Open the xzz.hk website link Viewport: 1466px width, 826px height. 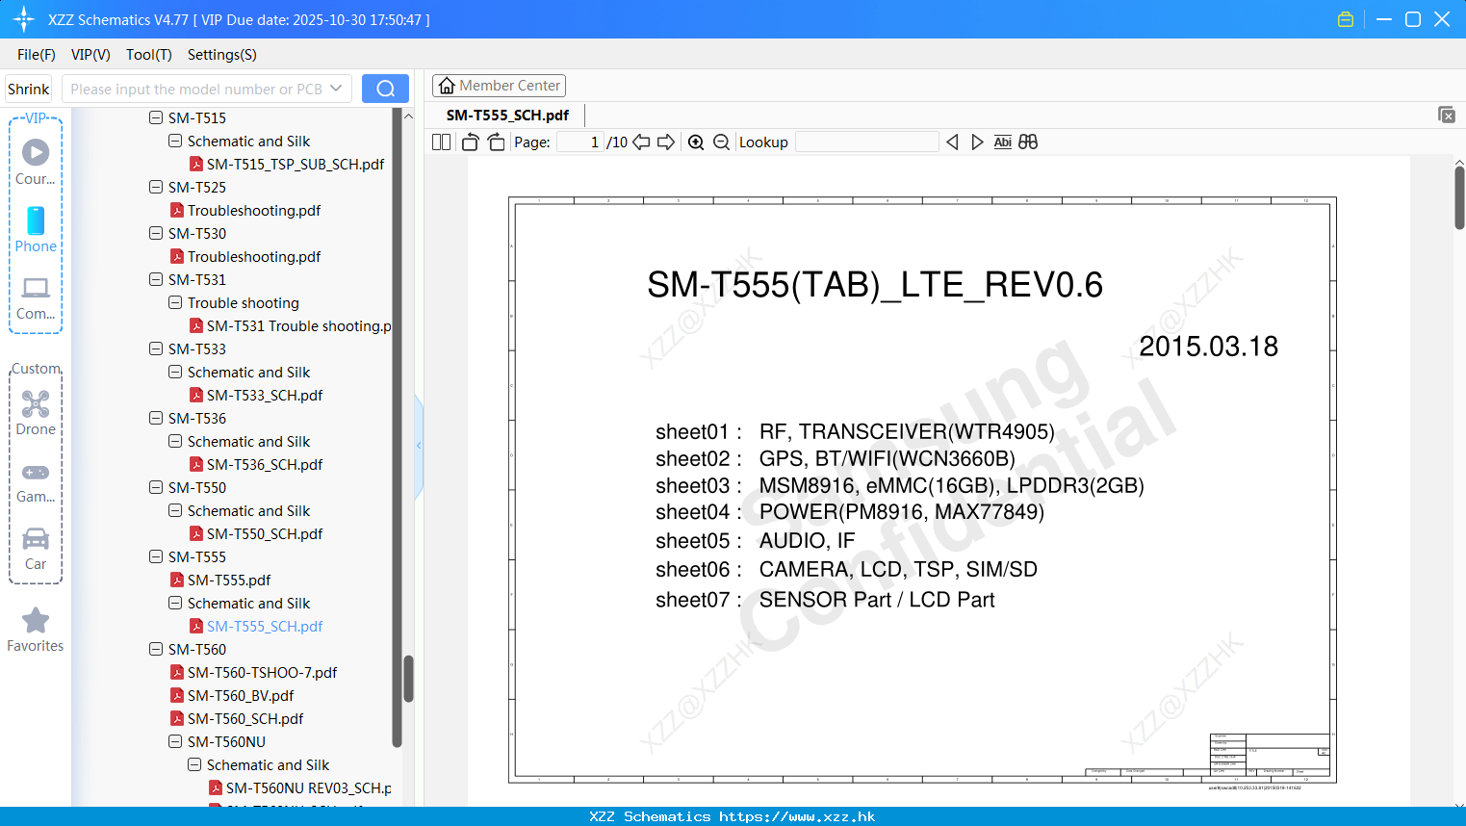click(x=797, y=816)
